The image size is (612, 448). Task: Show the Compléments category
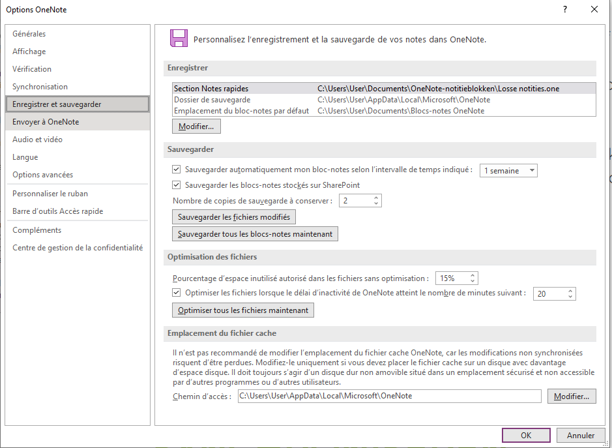(x=78, y=230)
